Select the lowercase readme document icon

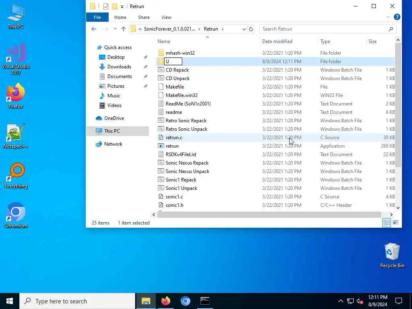tap(161, 112)
